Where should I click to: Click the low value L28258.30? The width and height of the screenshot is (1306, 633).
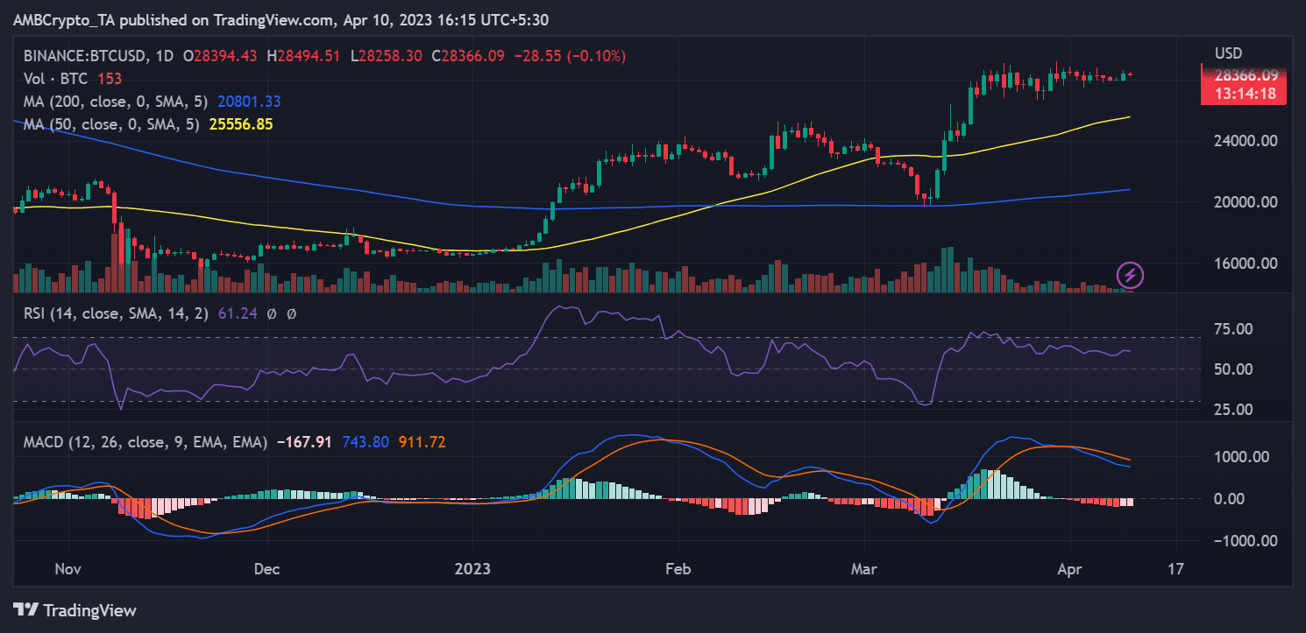coord(386,56)
